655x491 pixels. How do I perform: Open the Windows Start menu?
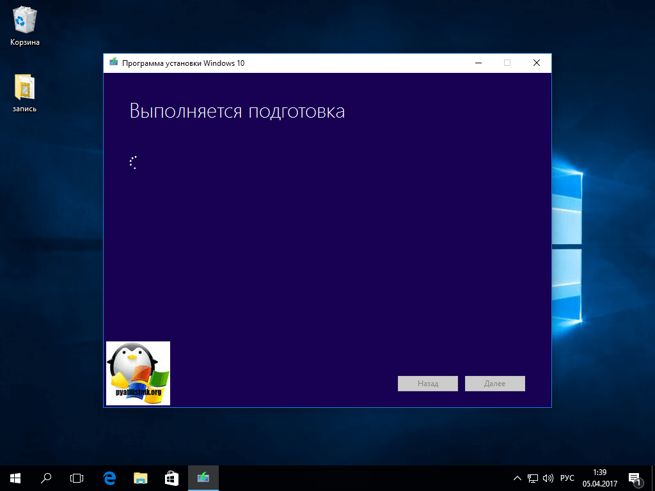15,478
